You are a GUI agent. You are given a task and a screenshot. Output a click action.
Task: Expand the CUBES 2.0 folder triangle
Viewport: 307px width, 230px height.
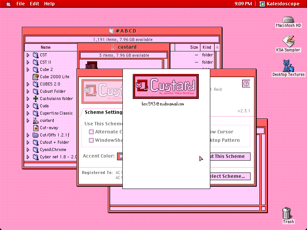(x=28, y=84)
